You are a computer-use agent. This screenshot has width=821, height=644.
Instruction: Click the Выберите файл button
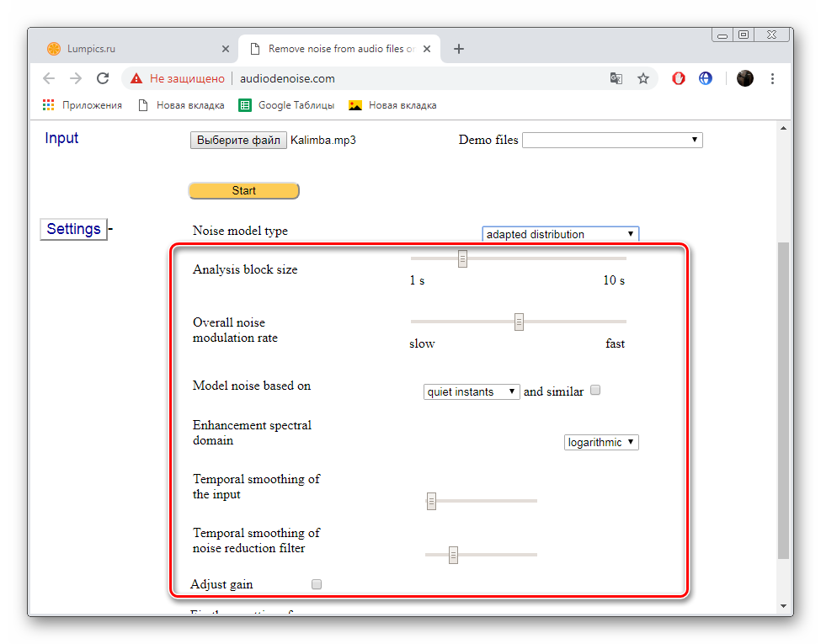pyautogui.click(x=238, y=140)
